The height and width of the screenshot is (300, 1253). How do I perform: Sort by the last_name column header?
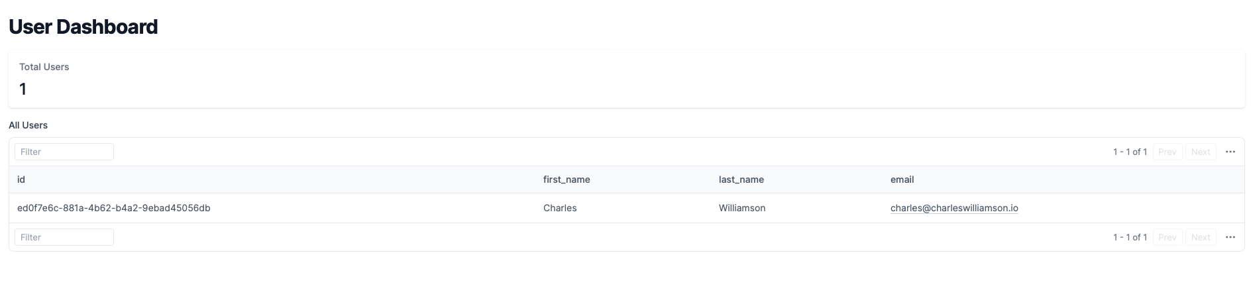coord(741,179)
